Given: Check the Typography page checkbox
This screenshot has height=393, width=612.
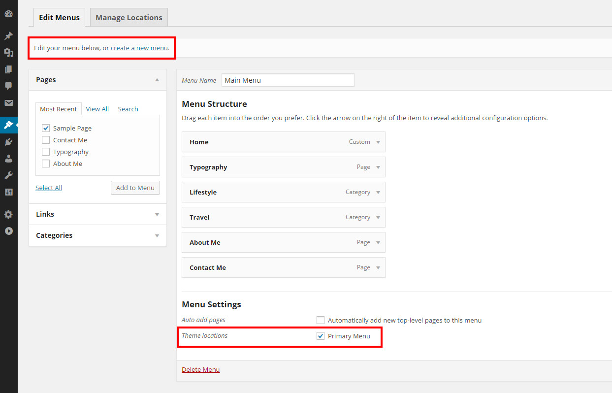Looking at the screenshot, I should 46,152.
